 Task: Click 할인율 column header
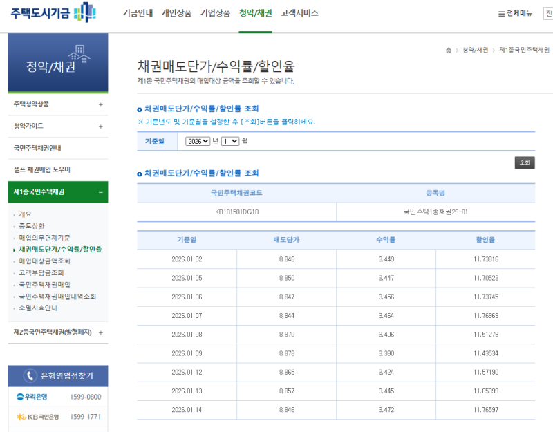tap(485, 240)
